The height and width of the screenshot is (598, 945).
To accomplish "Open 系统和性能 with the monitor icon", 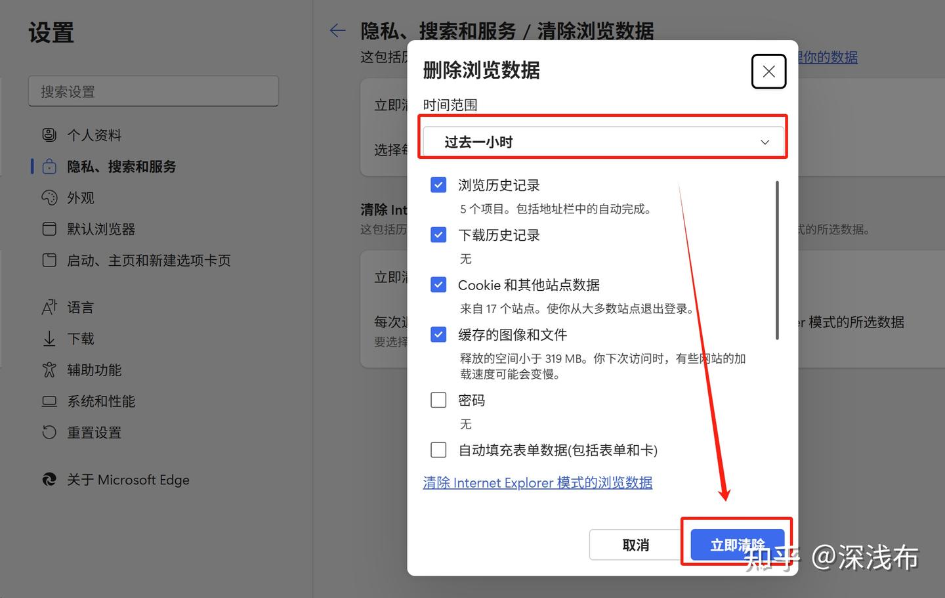I will [x=49, y=401].
